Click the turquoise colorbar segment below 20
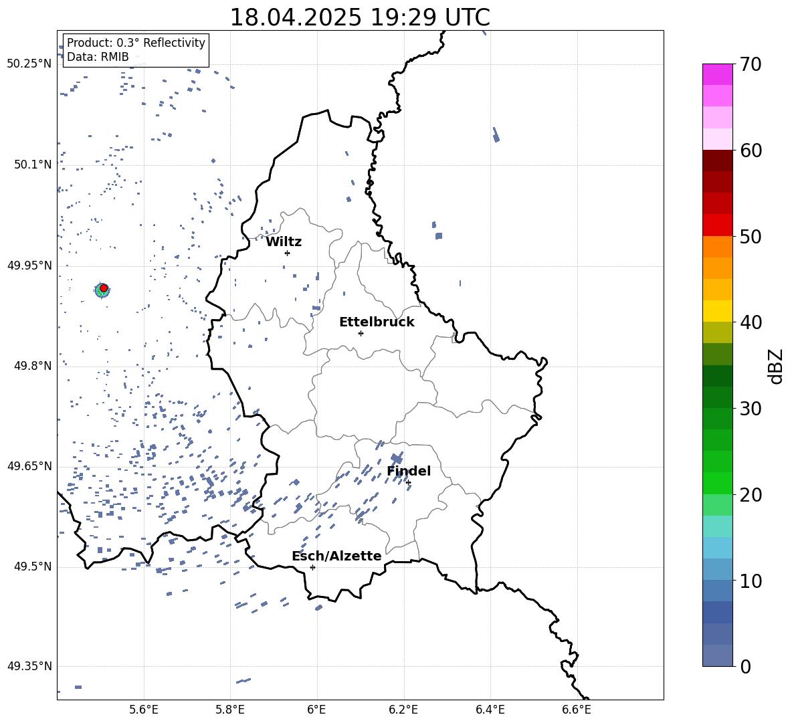The image size is (792, 723). pyautogui.click(x=718, y=526)
